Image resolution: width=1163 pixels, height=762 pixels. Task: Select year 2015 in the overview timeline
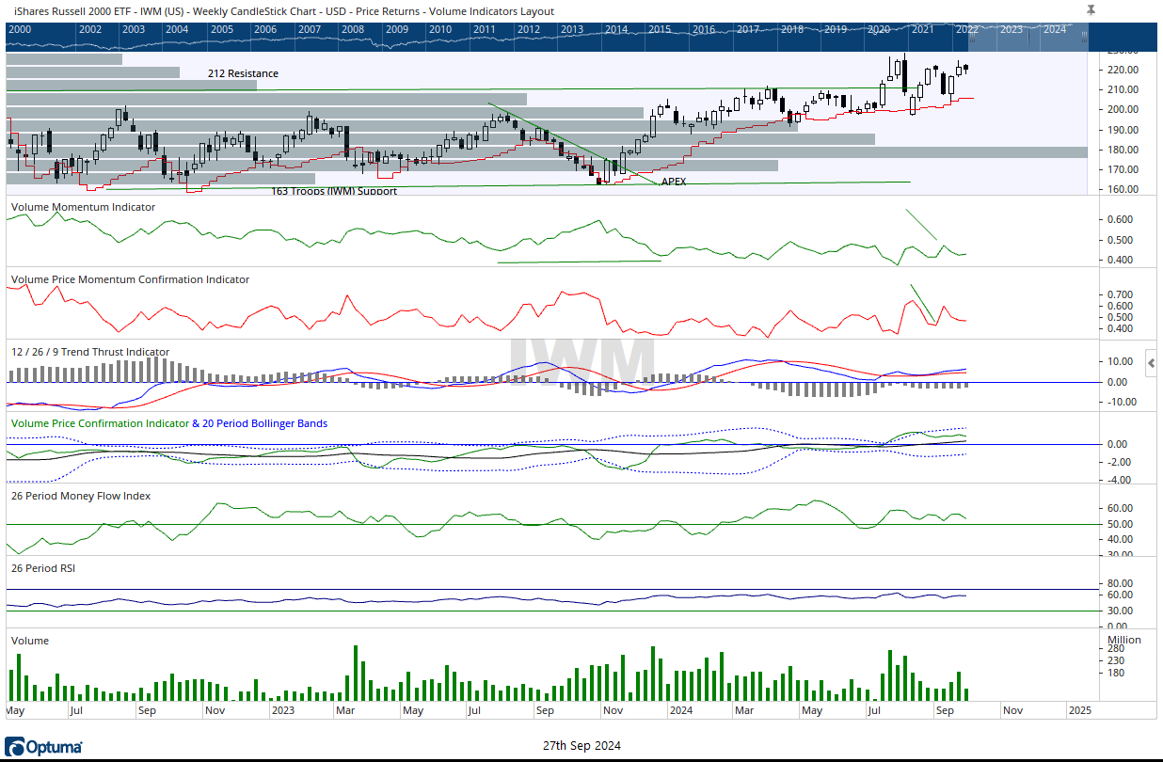[660, 29]
